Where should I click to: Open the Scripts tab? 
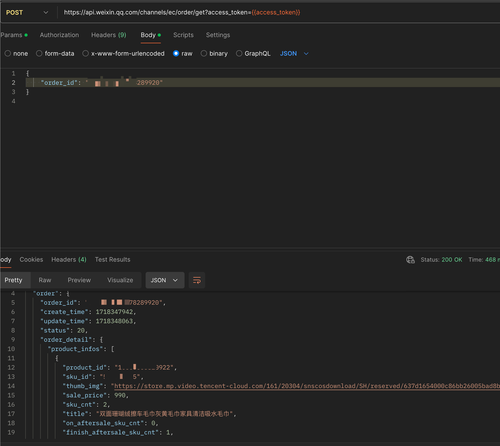183,35
